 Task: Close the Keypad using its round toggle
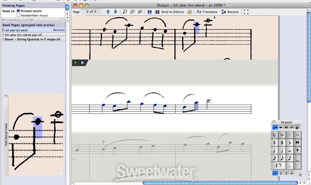[x=274, y=122]
